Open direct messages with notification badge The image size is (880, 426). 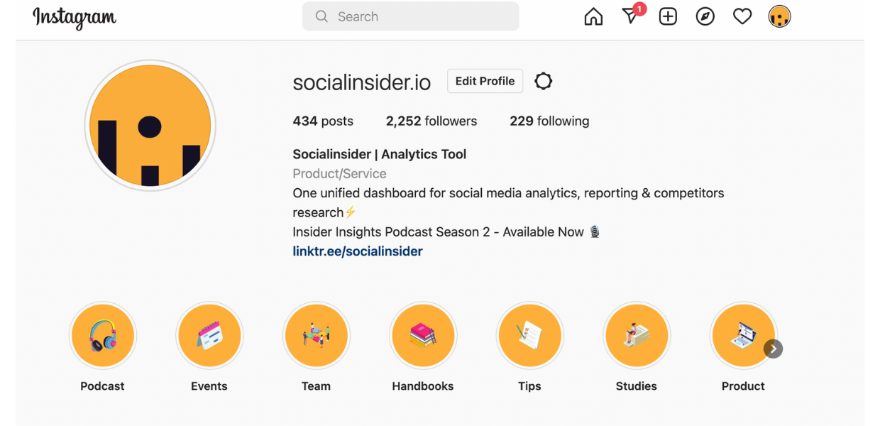click(x=632, y=15)
